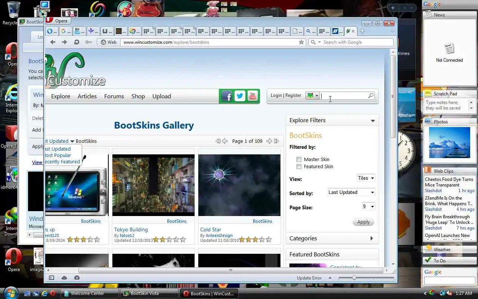
Task: Open the WinCustomize YouTube icon
Action: pyautogui.click(x=252, y=96)
